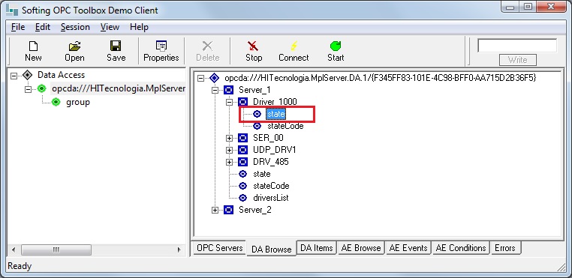The image size is (572, 278).
Task: Select the stateCode label below DRV_485
Action: pos(271,186)
